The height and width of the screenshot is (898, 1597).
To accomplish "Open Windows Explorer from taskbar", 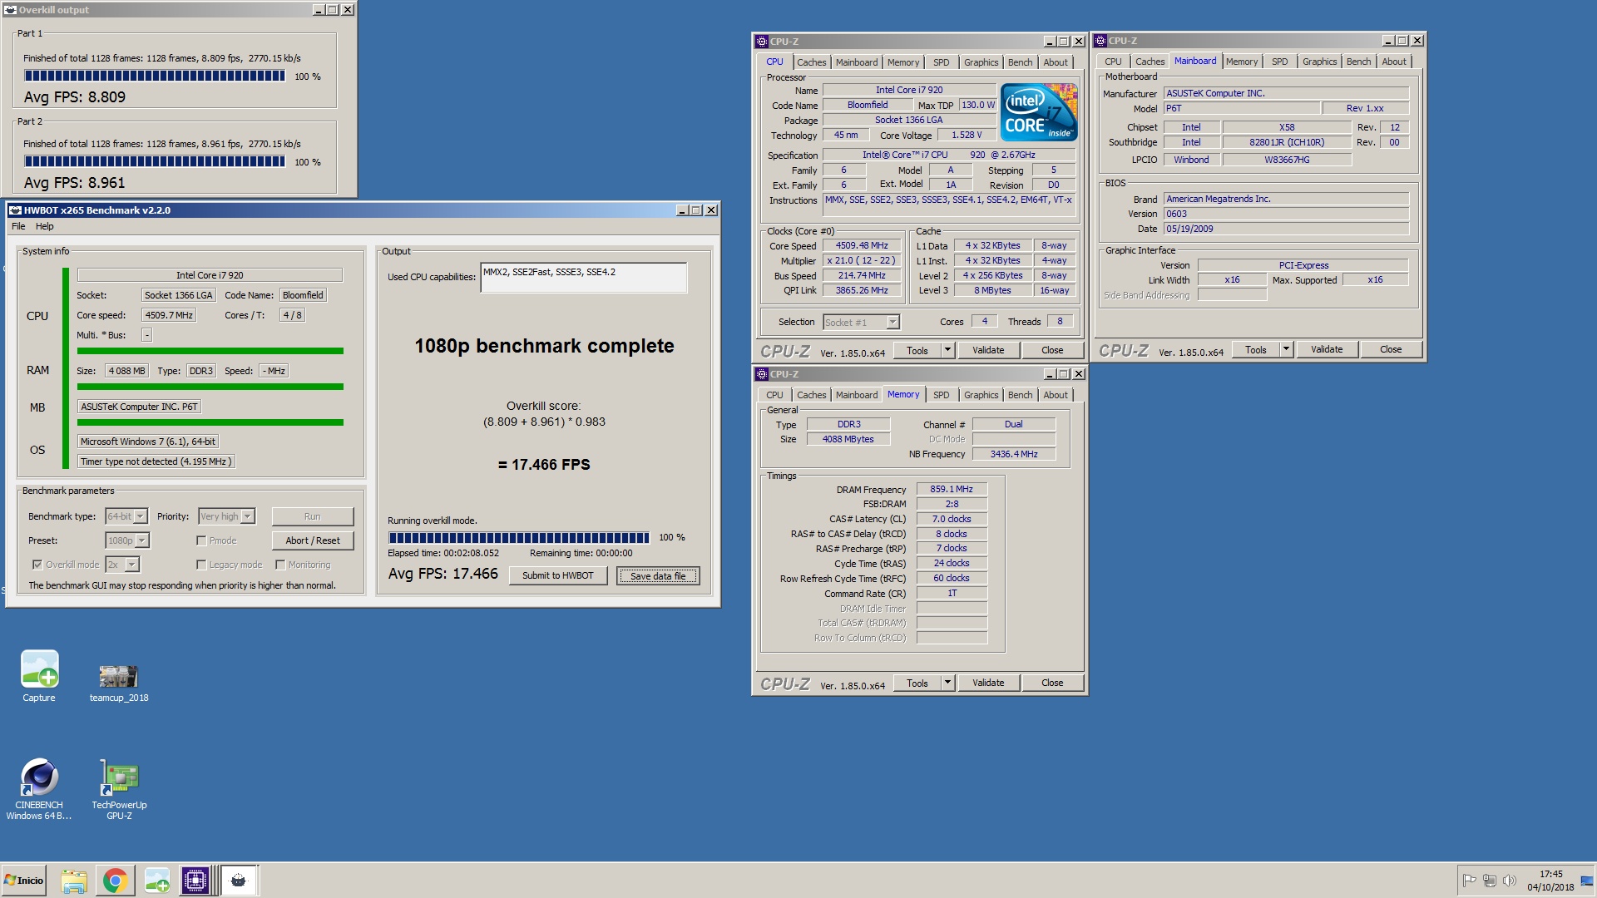I will click(74, 881).
